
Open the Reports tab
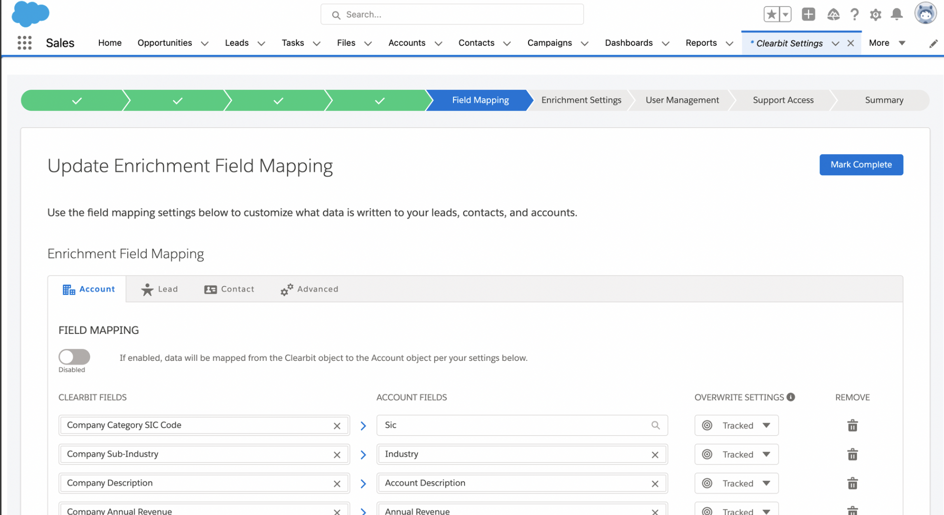tap(701, 43)
